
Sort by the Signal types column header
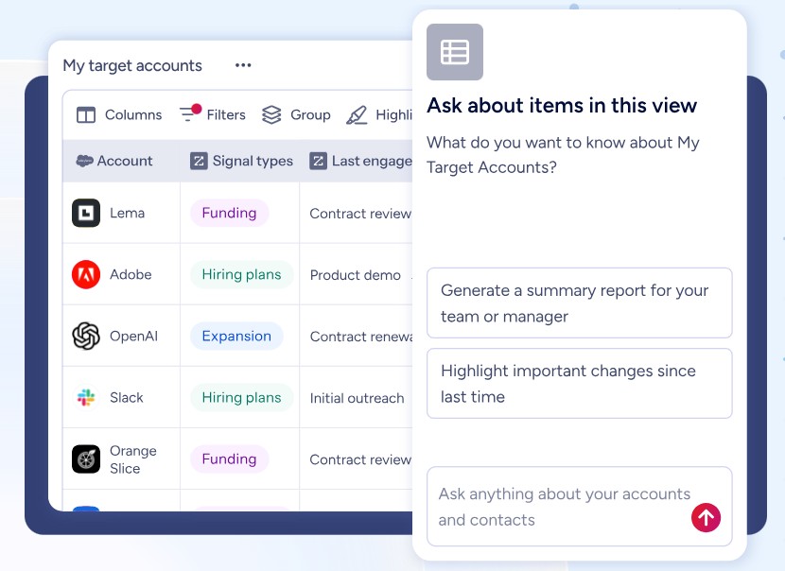[x=240, y=161]
